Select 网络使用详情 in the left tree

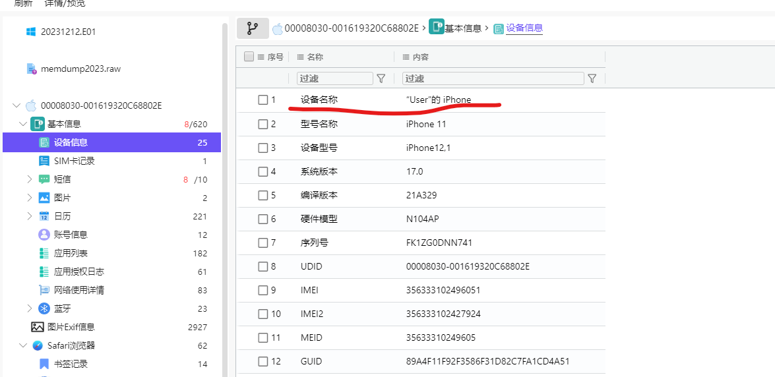(x=79, y=290)
